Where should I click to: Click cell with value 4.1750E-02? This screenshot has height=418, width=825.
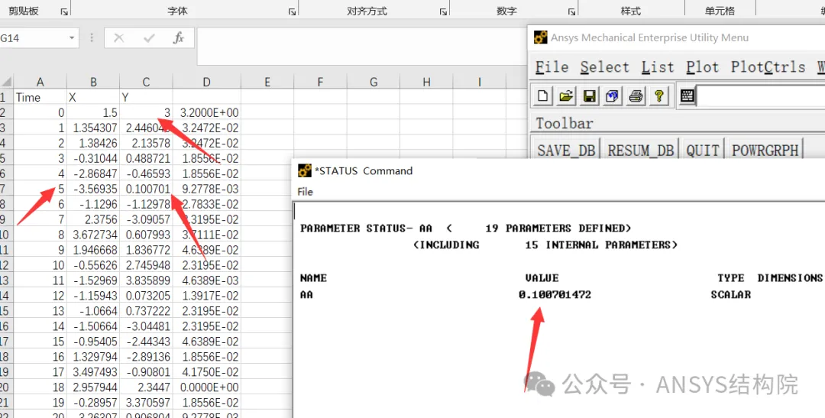click(x=207, y=372)
